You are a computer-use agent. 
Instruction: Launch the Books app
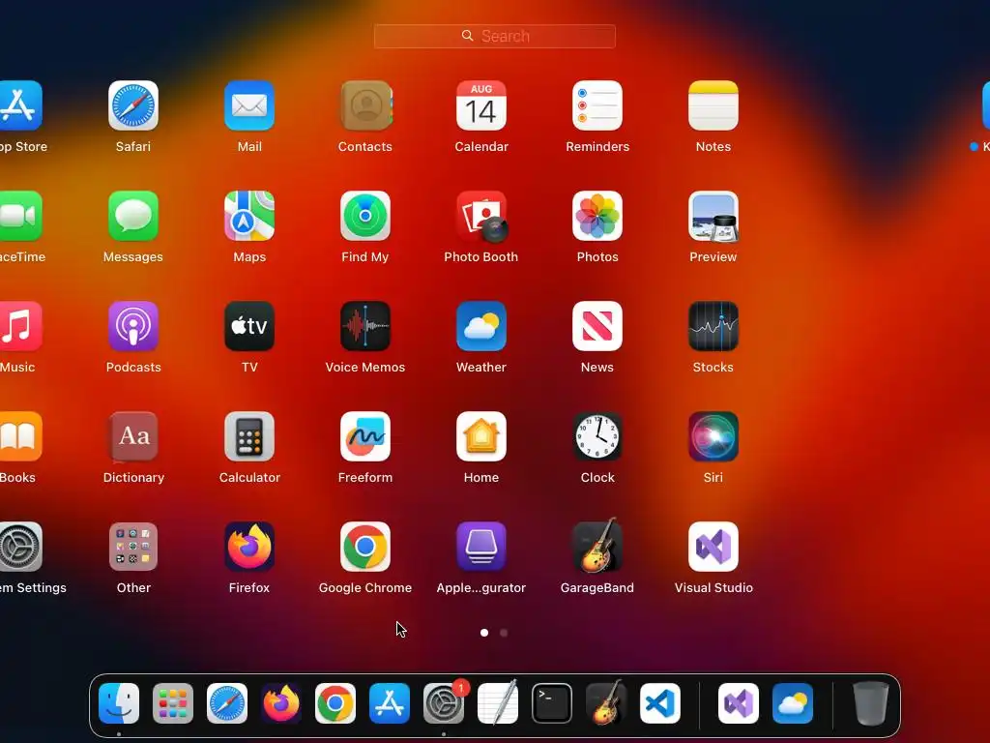19,436
